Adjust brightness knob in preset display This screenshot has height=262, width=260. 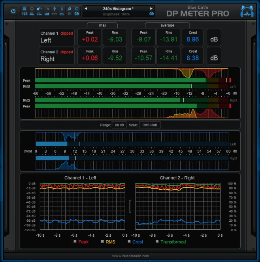click(151, 14)
